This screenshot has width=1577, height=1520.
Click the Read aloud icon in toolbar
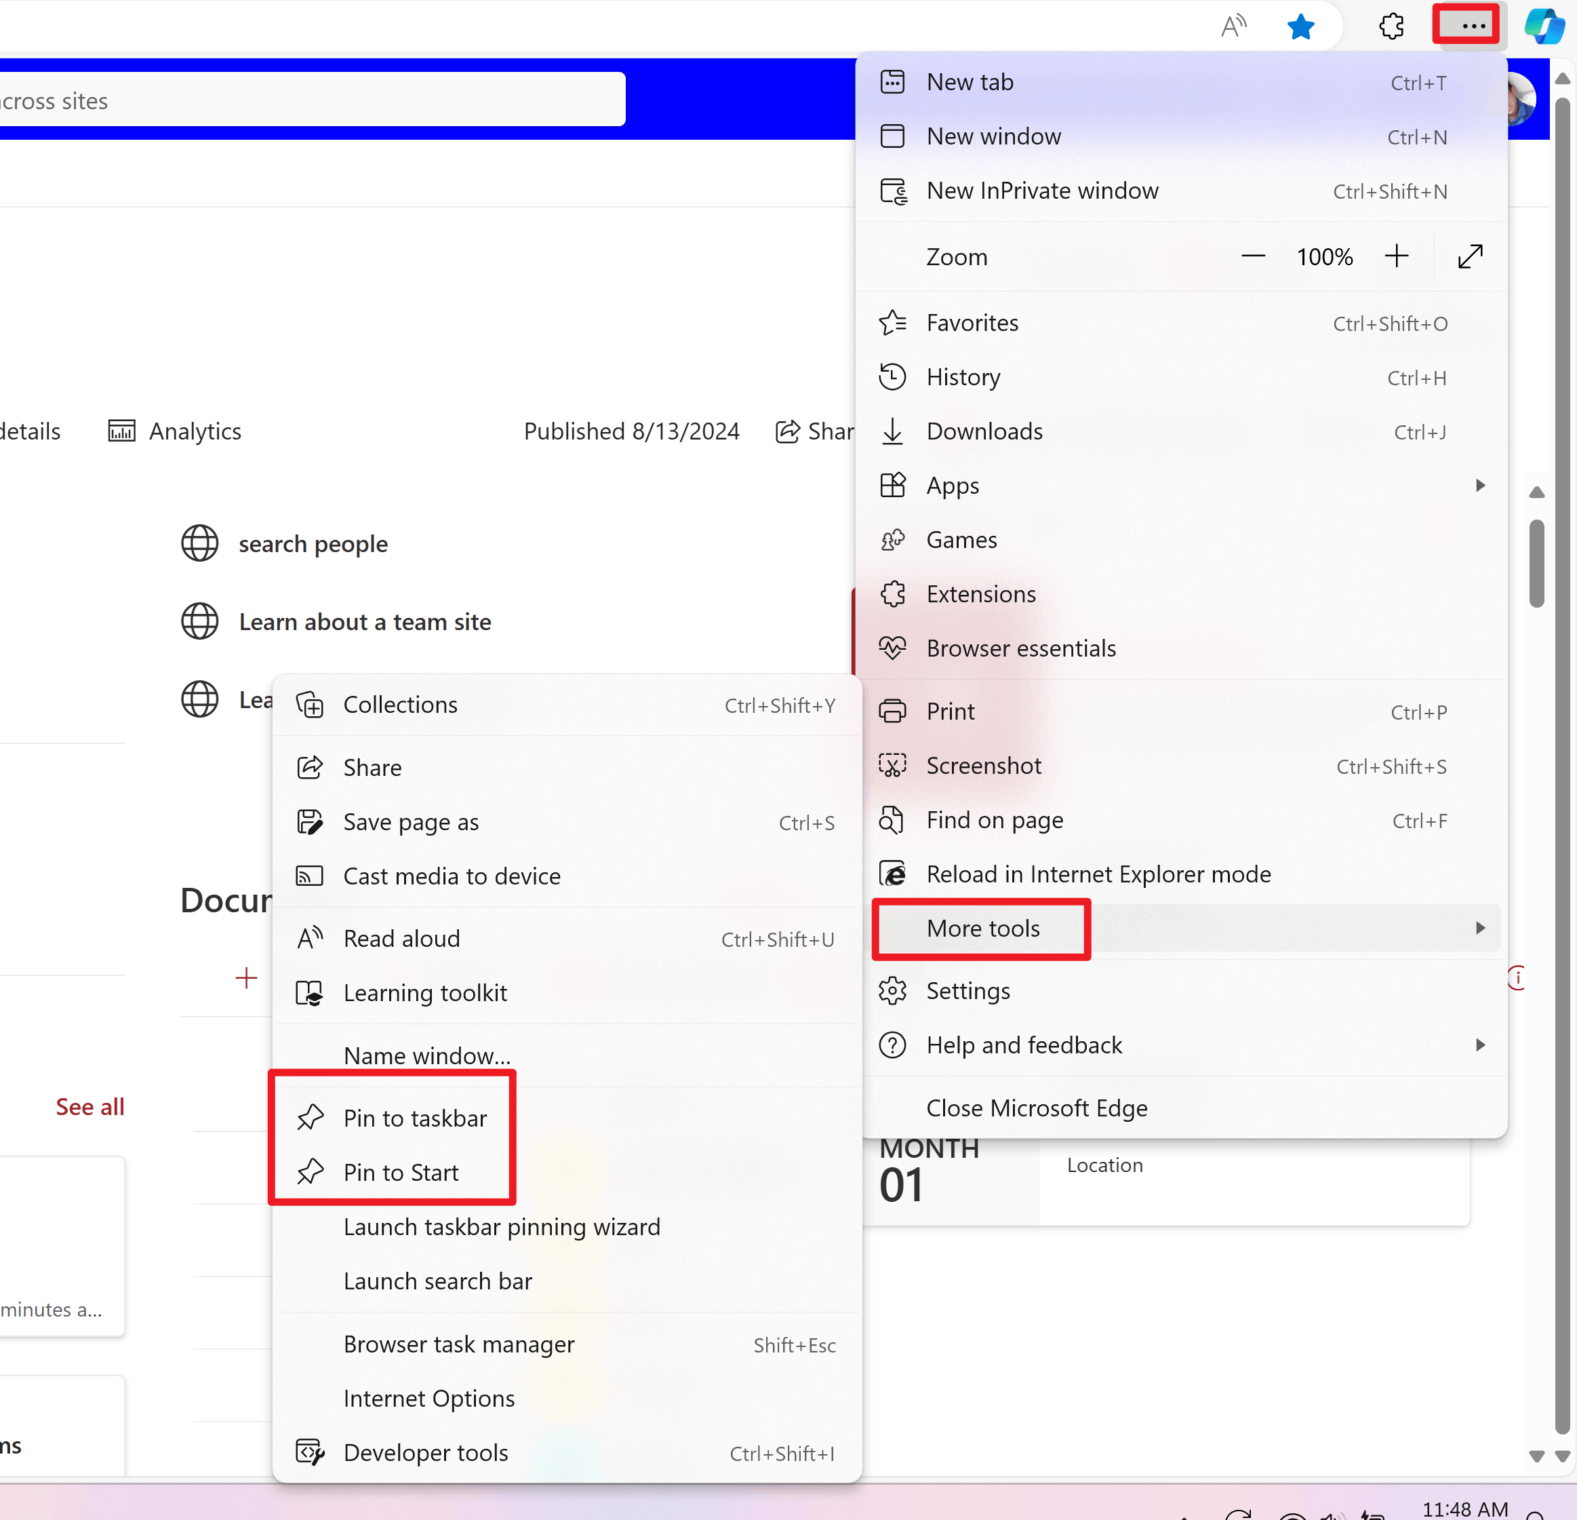click(1233, 26)
